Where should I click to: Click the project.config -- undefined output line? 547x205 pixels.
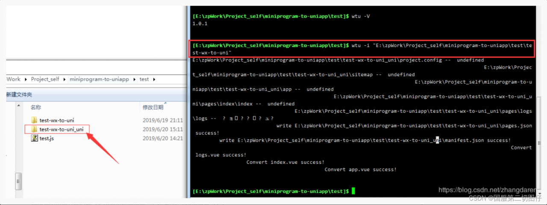point(338,60)
